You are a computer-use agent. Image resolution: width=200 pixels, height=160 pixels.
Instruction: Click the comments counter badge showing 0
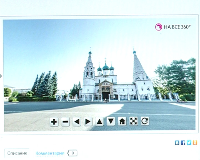[x=72, y=153]
